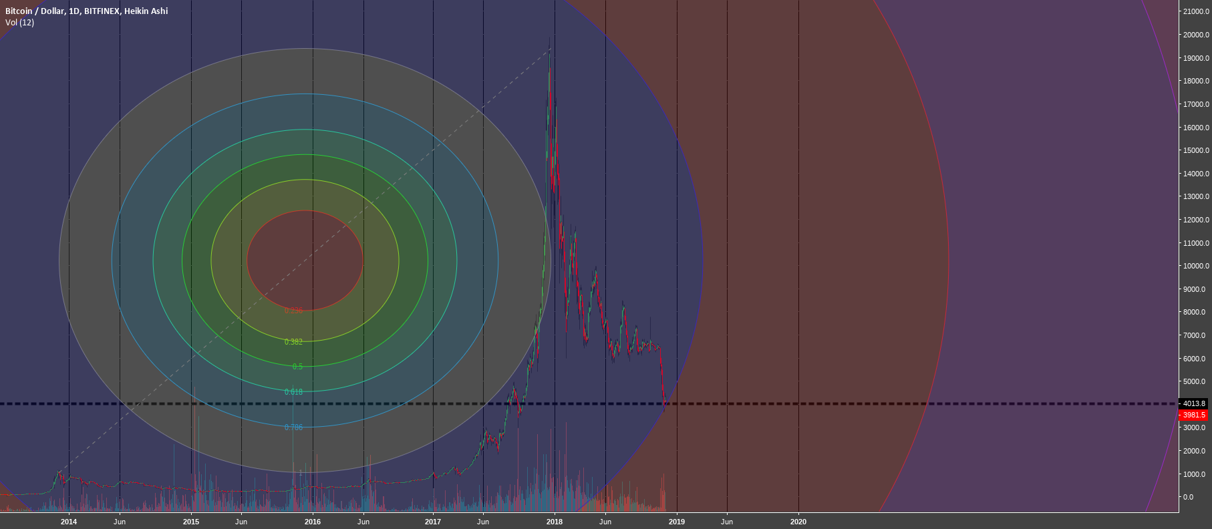Click 2018 on the time axis
The height and width of the screenshot is (529, 1212).
pos(554,522)
